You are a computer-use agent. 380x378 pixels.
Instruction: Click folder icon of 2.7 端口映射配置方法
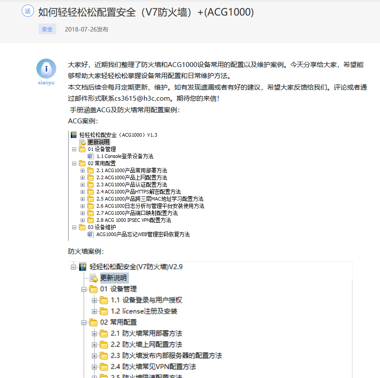[x=91, y=213]
